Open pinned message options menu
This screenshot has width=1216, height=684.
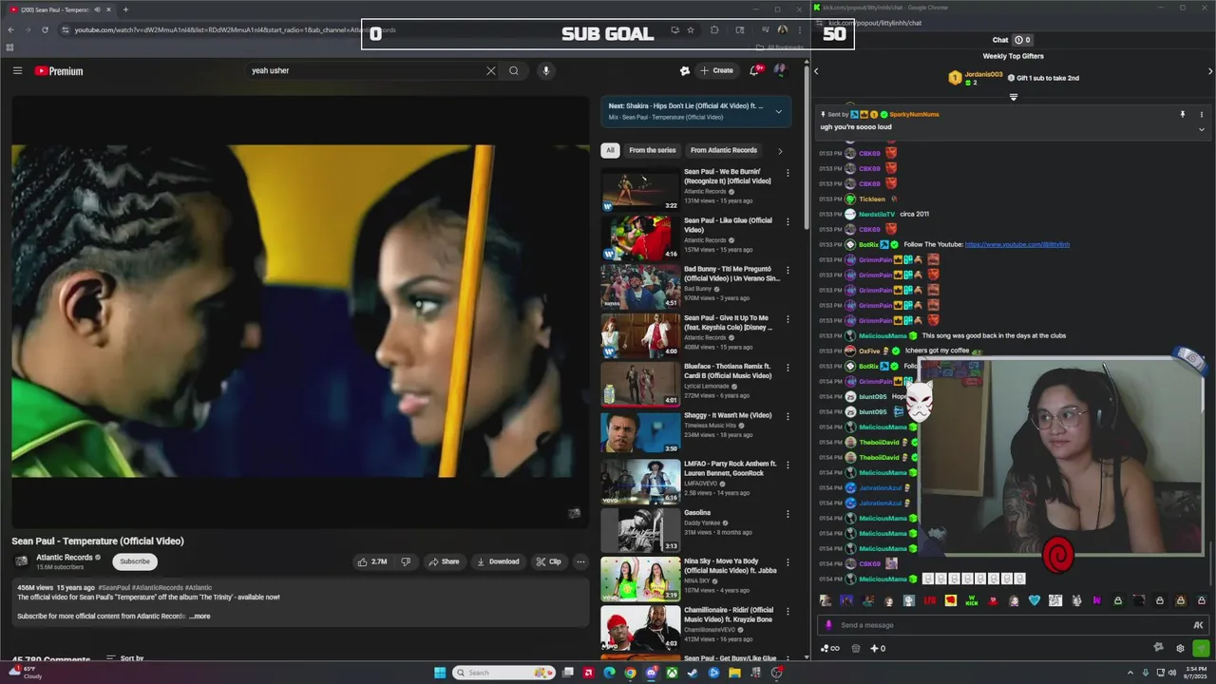(1202, 114)
